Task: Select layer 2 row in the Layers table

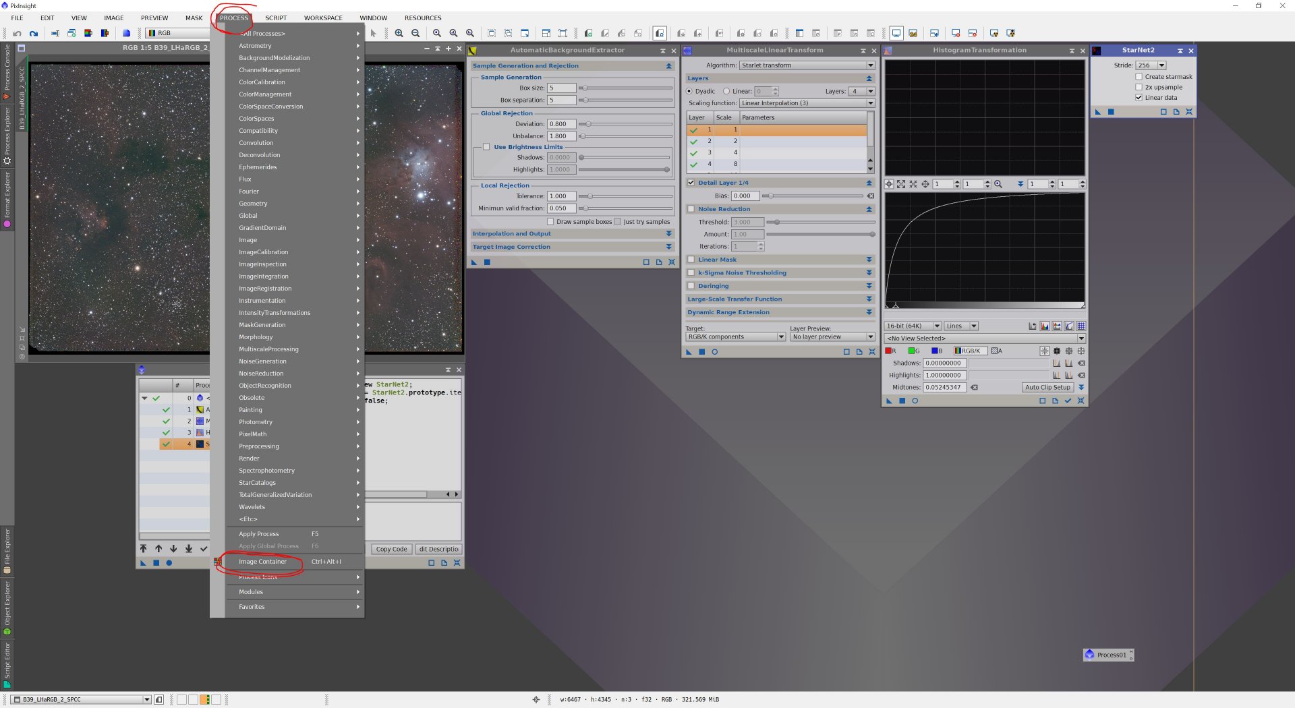Action: click(x=776, y=142)
